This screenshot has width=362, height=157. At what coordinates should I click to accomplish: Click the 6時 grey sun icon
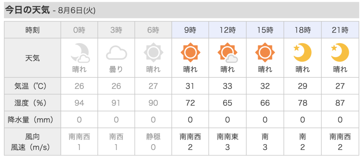pos(154,53)
